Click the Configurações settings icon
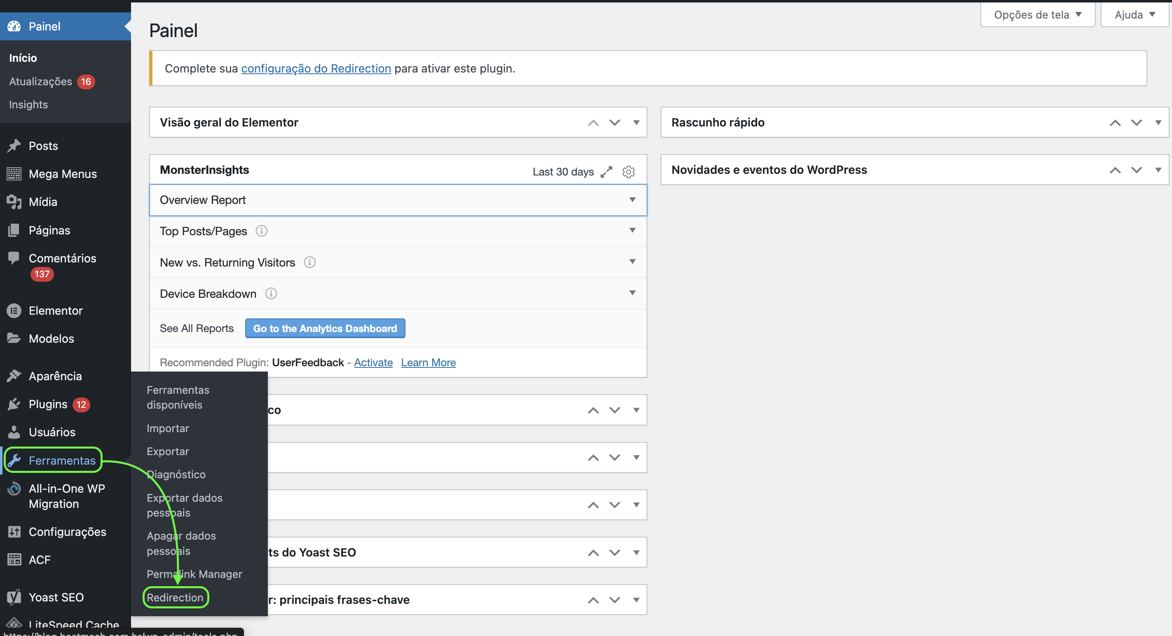Viewport: 1172px width, 636px height. 14,531
